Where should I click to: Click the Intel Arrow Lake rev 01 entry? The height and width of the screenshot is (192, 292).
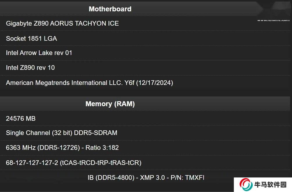click(x=39, y=53)
